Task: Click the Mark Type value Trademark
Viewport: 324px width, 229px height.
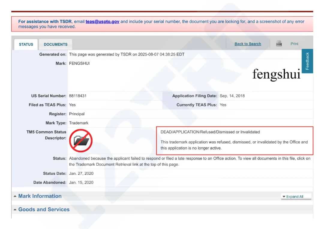Action: point(79,123)
